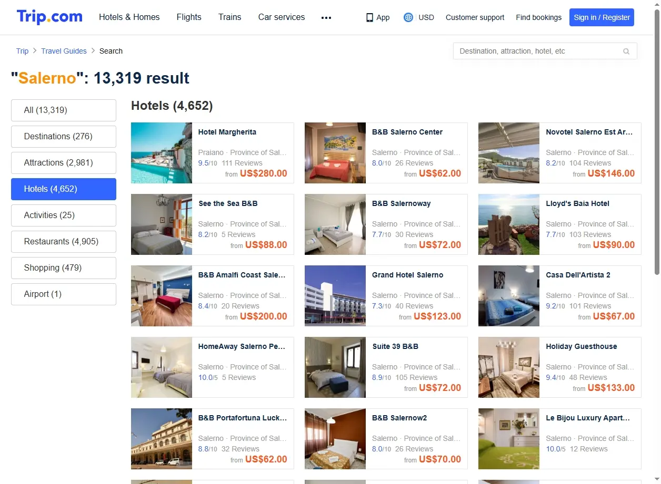The height and width of the screenshot is (484, 661).
Task: Open See the Sea B&B photo
Action: 162,224
